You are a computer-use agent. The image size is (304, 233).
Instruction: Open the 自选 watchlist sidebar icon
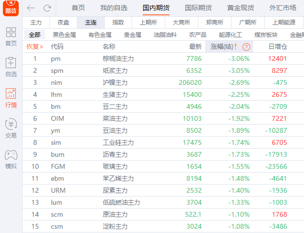pos(11,67)
